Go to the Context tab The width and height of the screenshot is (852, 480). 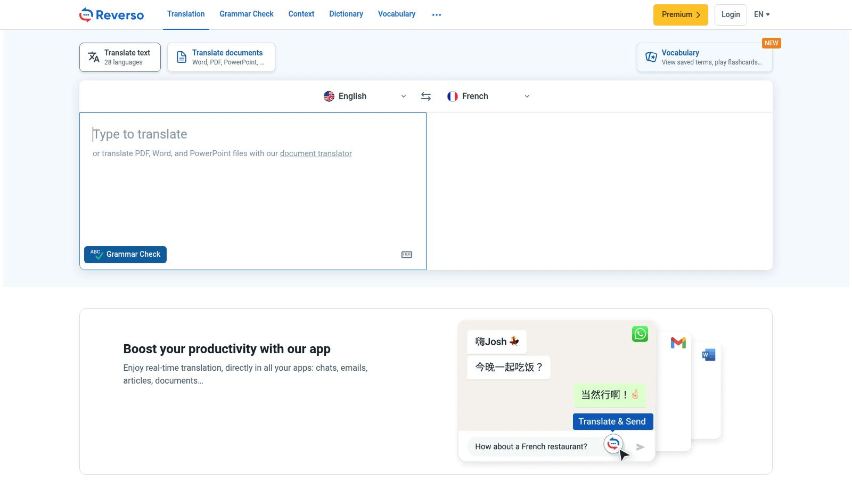(301, 14)
